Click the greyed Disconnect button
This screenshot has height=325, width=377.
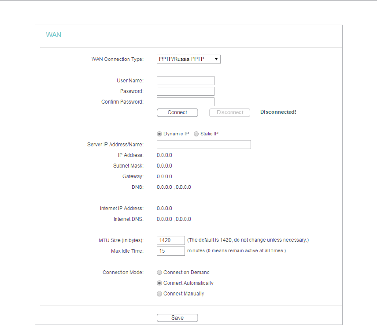(229, 112)
